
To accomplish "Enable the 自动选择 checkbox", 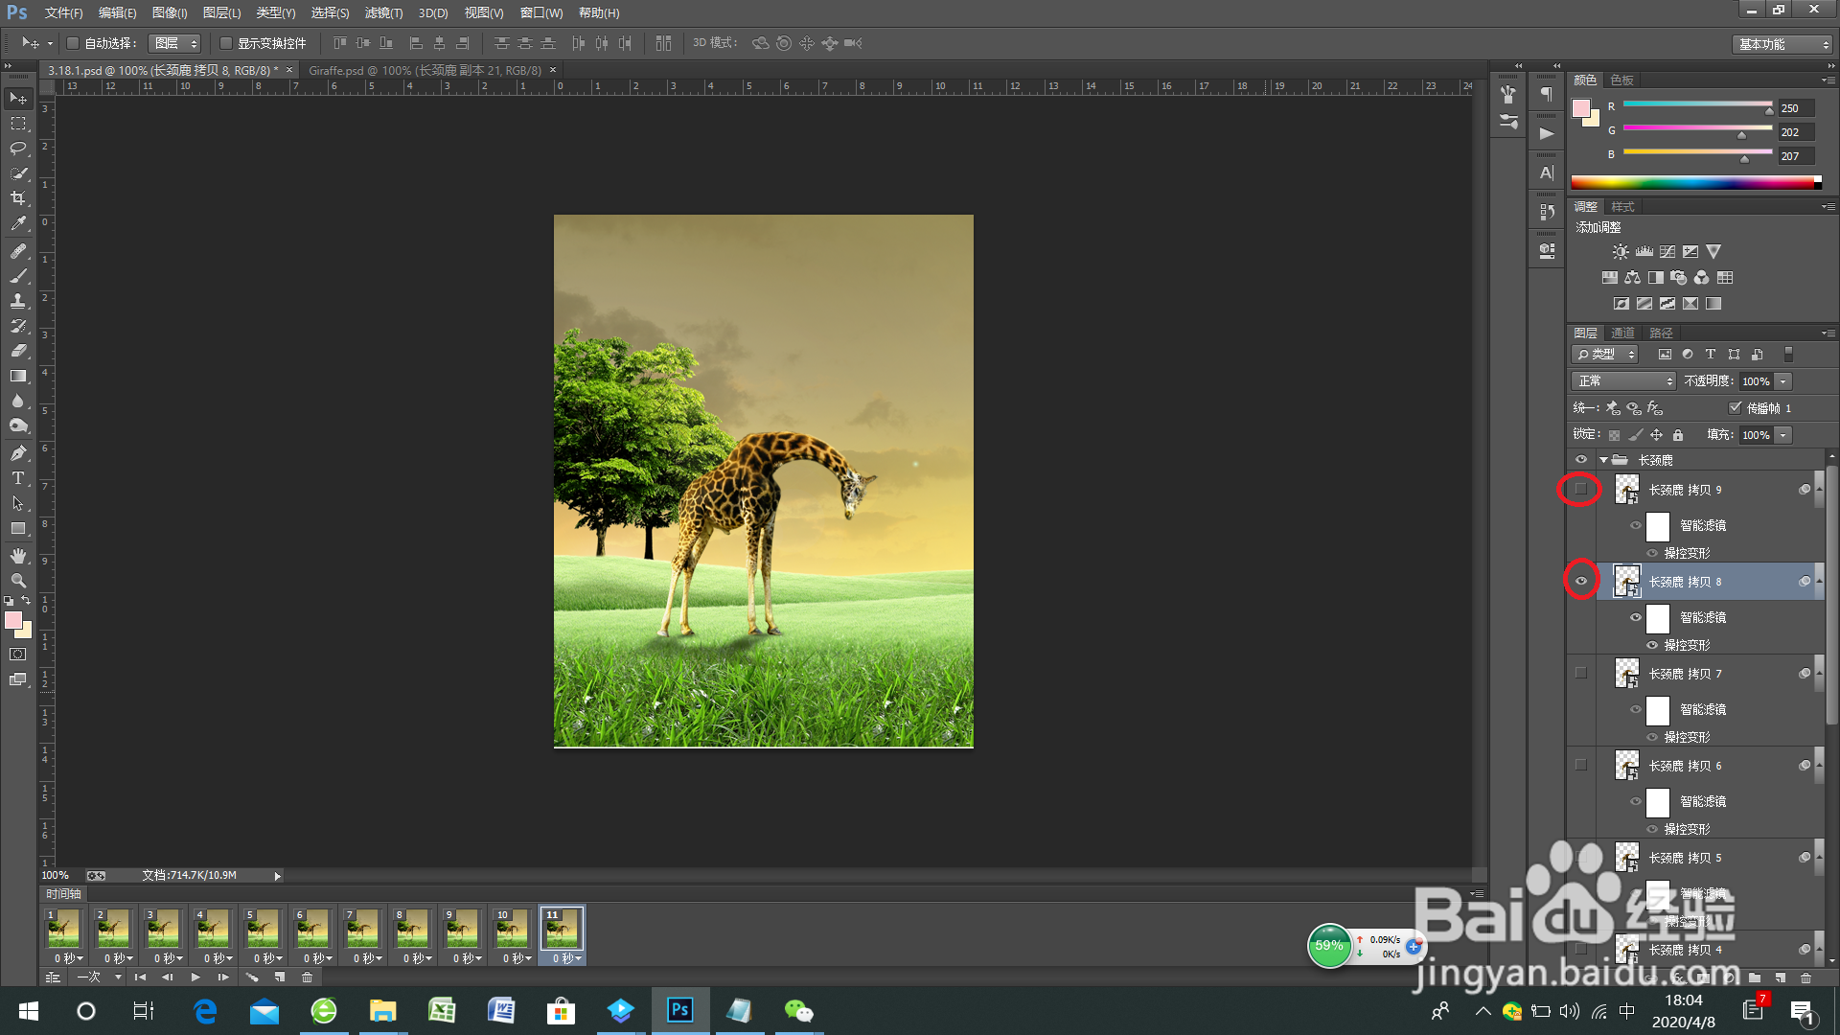I will pyautogui.click(x=73, y=43).
